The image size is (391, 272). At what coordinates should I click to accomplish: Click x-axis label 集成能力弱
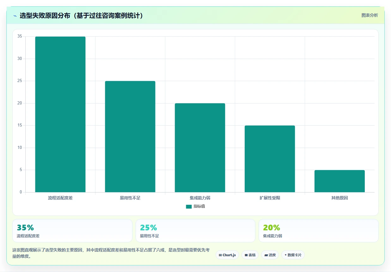(200, 198)
